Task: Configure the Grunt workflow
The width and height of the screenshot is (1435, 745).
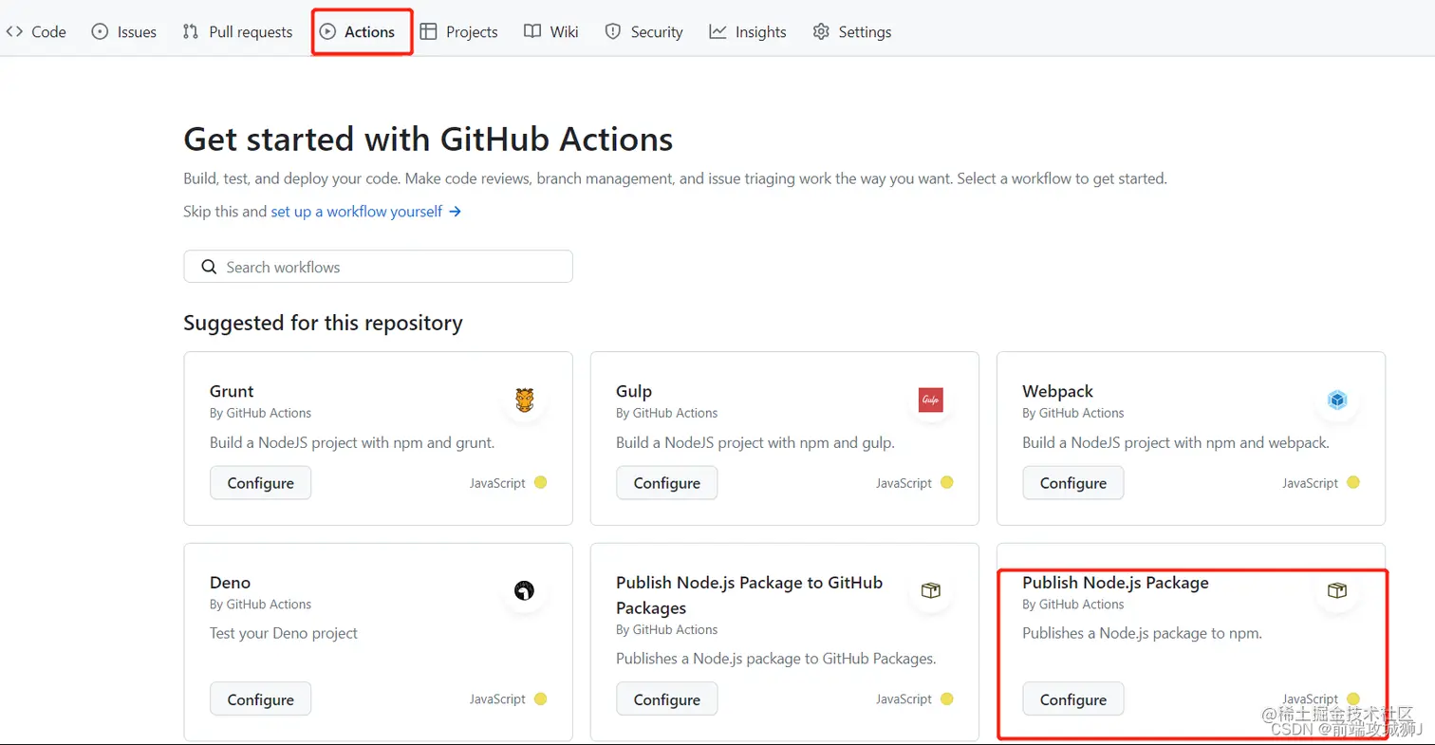Action: (x=260, y=483)
